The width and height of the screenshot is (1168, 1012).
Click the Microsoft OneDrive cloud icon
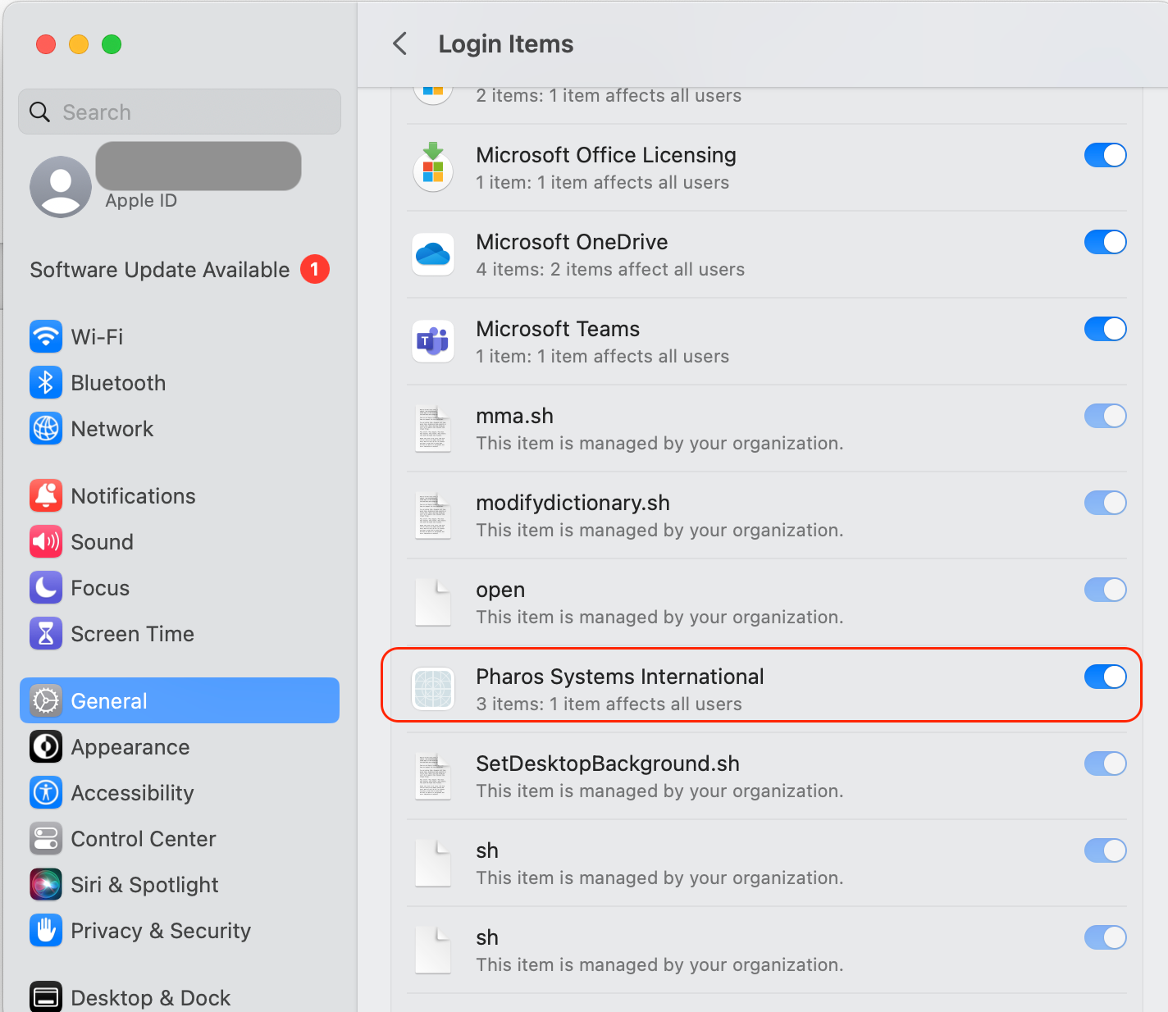[x=433, y=254]
